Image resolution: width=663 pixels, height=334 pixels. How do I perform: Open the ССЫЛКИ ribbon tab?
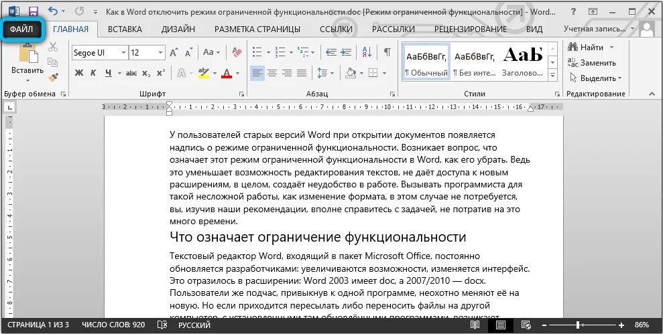point(336,29)
